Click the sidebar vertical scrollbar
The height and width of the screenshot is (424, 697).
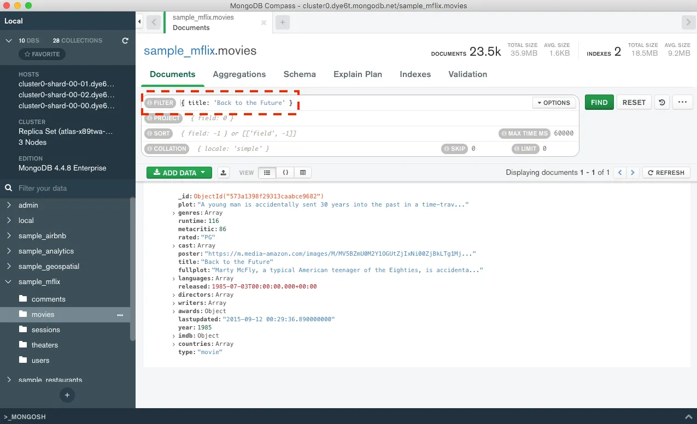132,269
